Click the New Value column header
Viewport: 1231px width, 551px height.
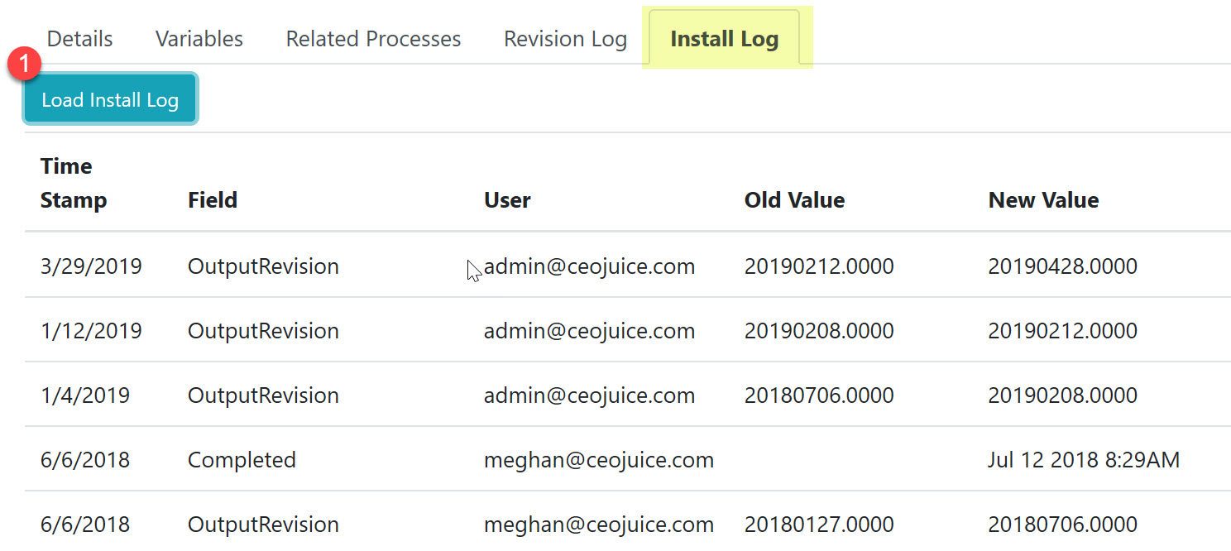(x=1043, y=200)
